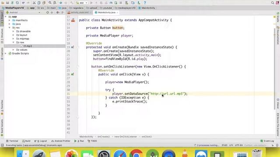Open the Run tool window
The height and width of the screenshot is (157, 280).
pos(79,141)
